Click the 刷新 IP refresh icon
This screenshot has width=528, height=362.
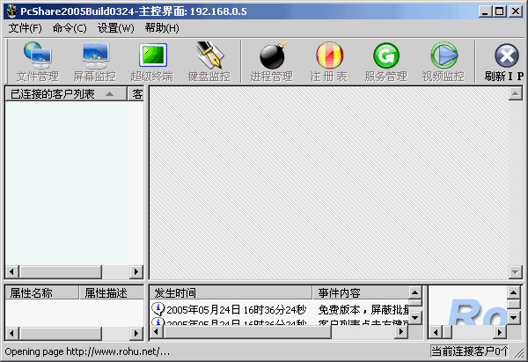(504, 62)
